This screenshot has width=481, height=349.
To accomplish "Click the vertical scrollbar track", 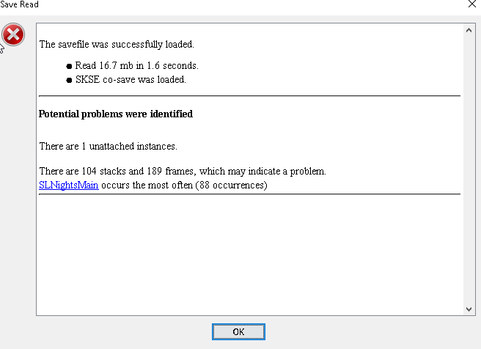I will 469,169.
